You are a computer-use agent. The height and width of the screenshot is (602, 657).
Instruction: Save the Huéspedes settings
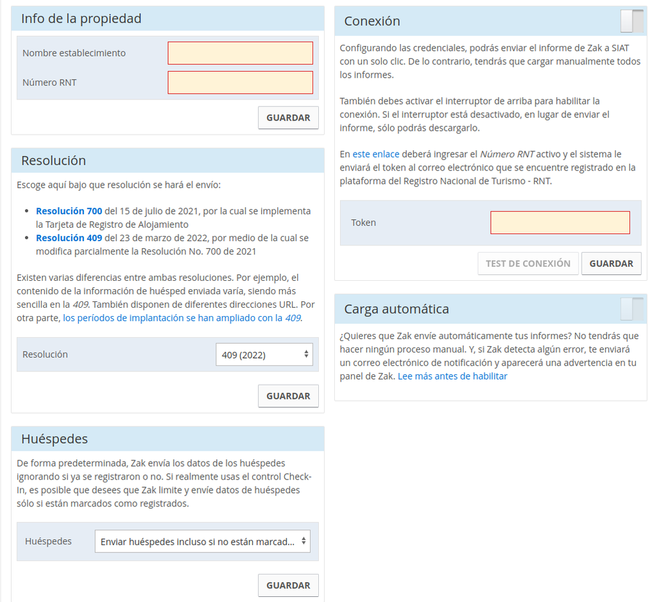(288, 585)
